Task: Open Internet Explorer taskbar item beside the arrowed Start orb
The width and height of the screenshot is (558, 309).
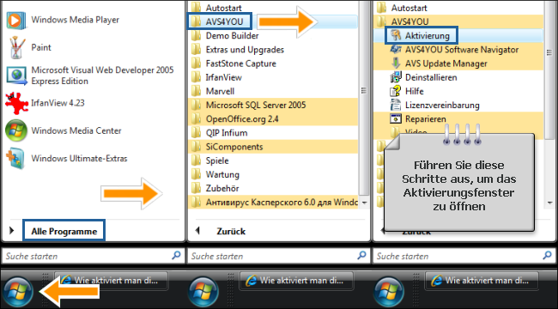Action: click(x=111, y=281)
